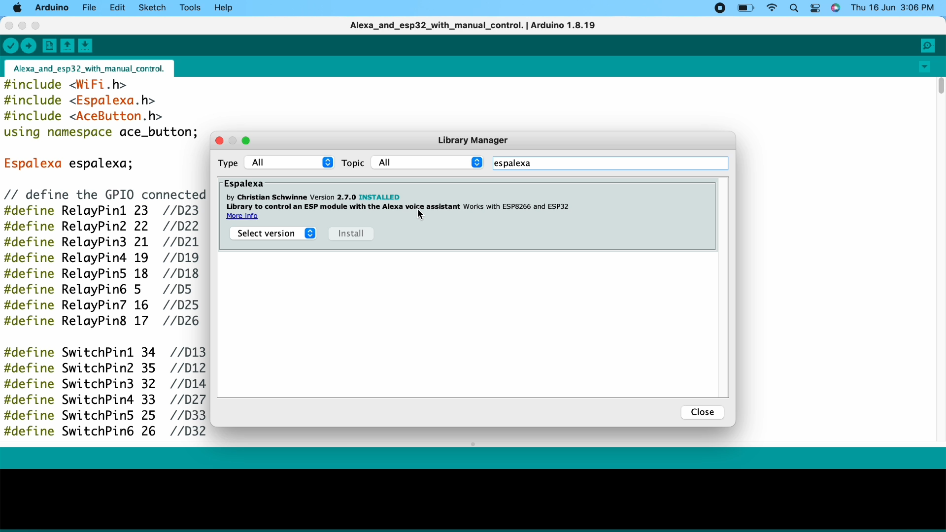This screenshot has height=532, width=946.
Task: Select the Alexa_and_esp32_with_manual_control sketch tab
Action: pos(89,69)
